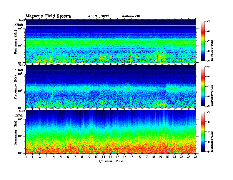
Task: Click the "-5" tick on dZ/dt color scale
Action: tap(208, 112)
